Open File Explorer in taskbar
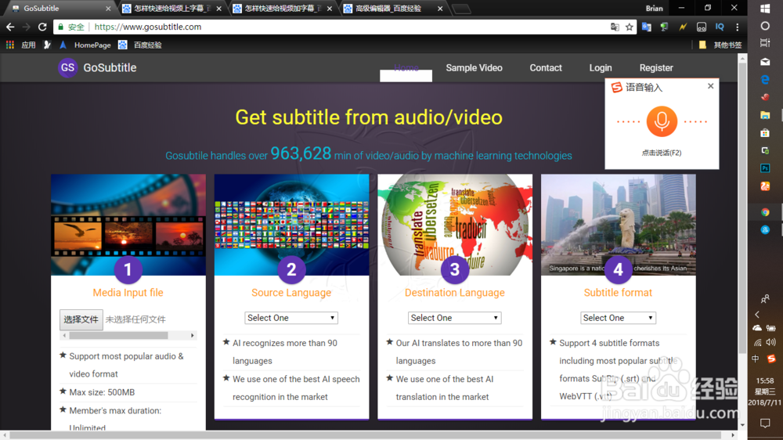This screenshot has width=783, height=440. pyautogui.click(x=765, y=115)
